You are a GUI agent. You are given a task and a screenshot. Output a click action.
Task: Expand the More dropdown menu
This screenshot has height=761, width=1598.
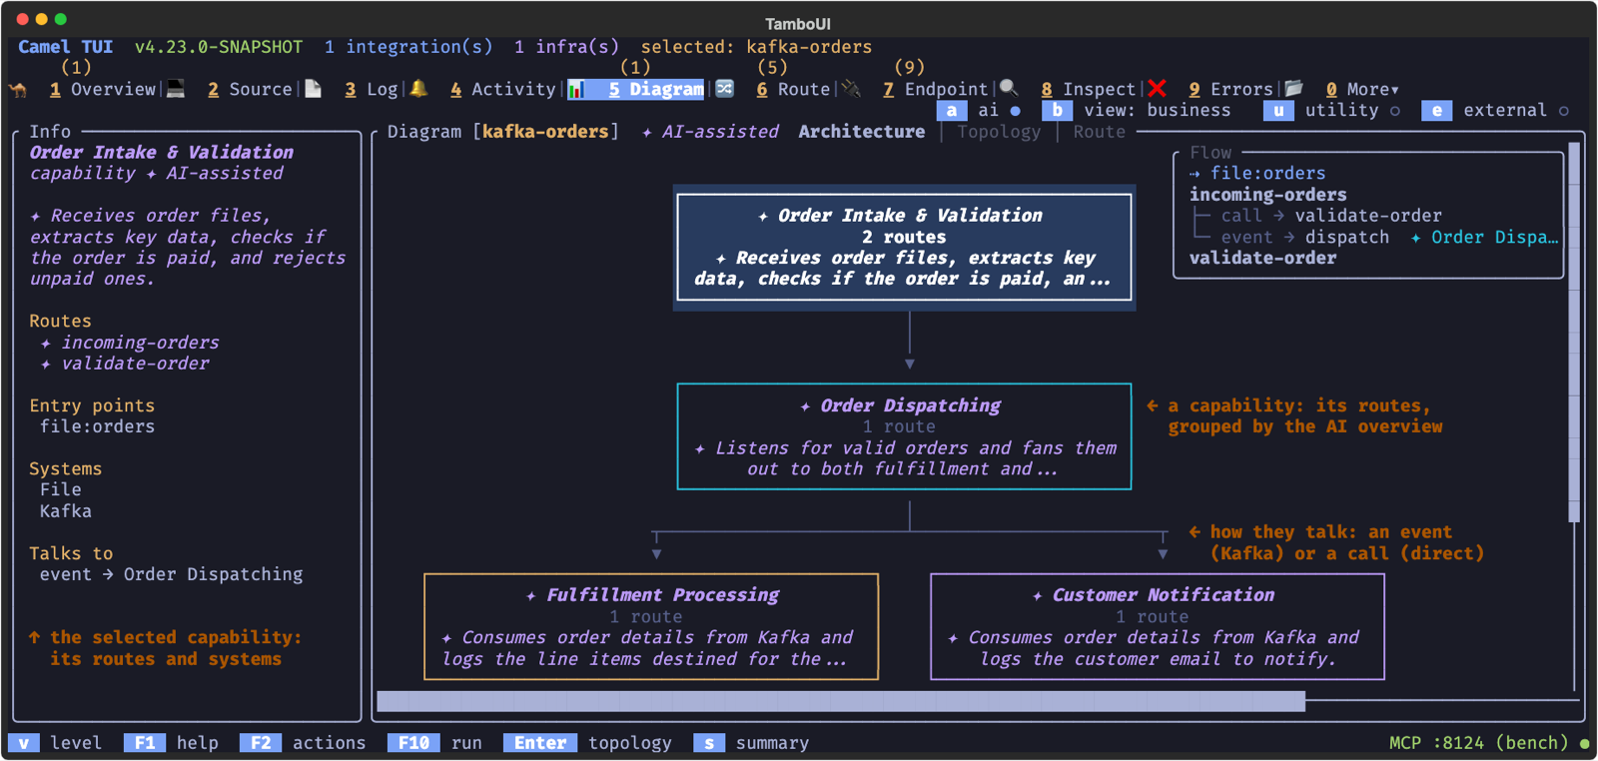click(1362, 89)
